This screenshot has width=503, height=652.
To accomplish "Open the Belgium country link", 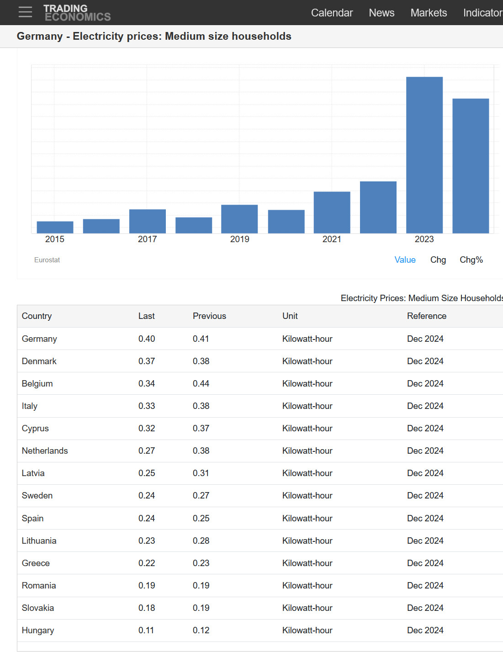I will tap(37, 383).
